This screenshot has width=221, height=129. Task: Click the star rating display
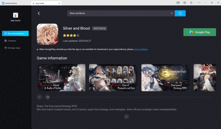tap(71, 35)
